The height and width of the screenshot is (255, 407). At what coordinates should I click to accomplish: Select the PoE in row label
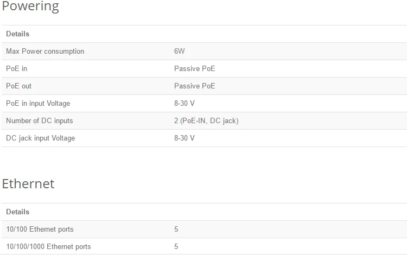click(17, 68)
